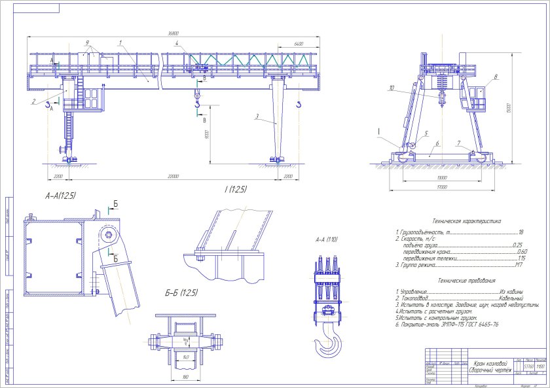Select the "Кран козловой" title block text
The height and width of the screenshot is (388, 550).
click(491, 362)
